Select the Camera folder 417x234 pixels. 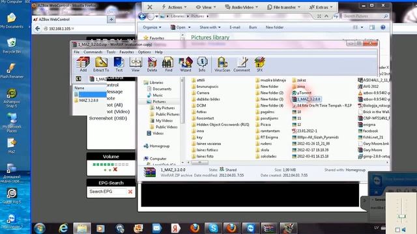[x=200, y=93]
